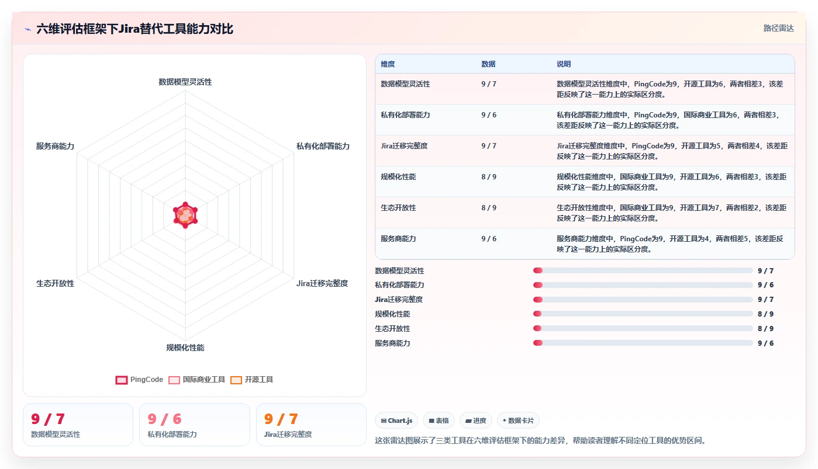The image size is (818, 469).
Task: Click the 数据模型灵活性 progress bar
Action: coord(643,270)
